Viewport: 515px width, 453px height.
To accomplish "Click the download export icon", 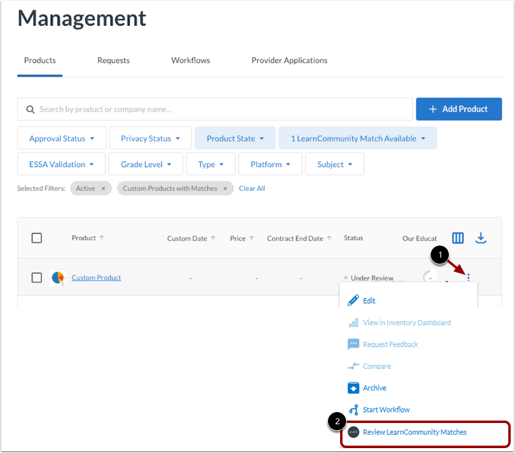I will pos(481,238).
